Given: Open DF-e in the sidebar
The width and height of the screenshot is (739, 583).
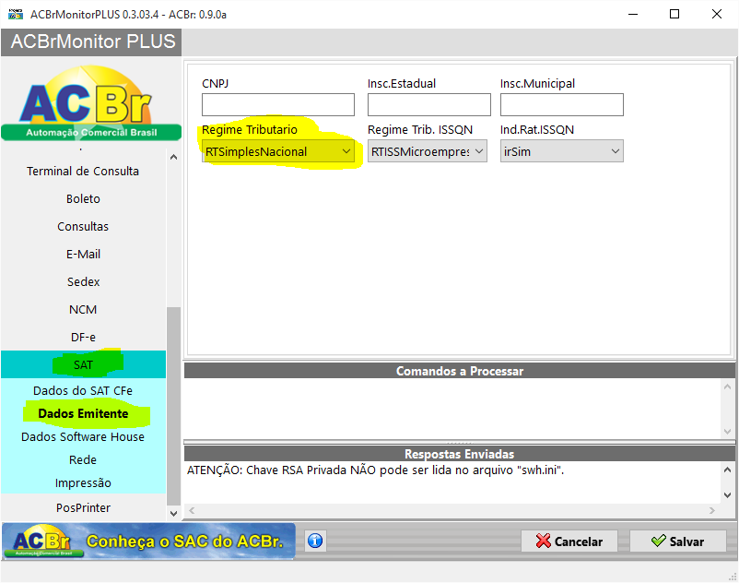Looking at the screenshot, I should 83,338.
